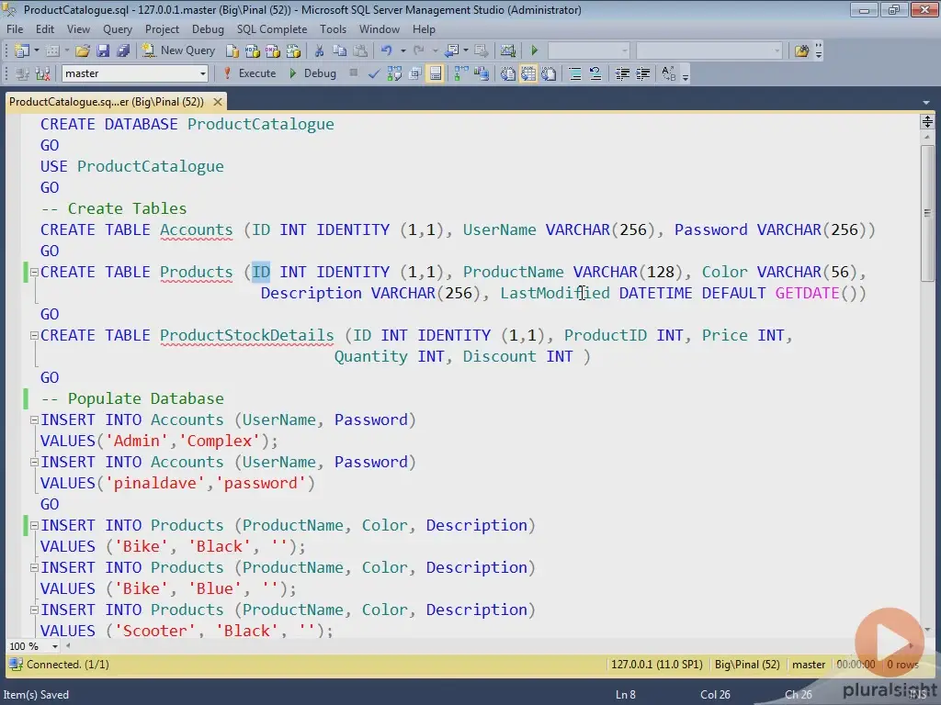Open the File menu
Screen dimensions: 941x705
pyautogui.click(x=15, y=29)
